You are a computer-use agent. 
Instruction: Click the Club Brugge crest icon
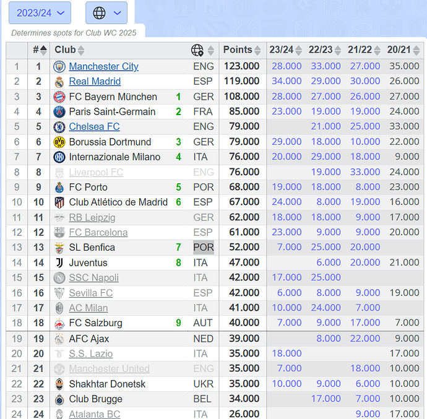[x=59, y=399]
